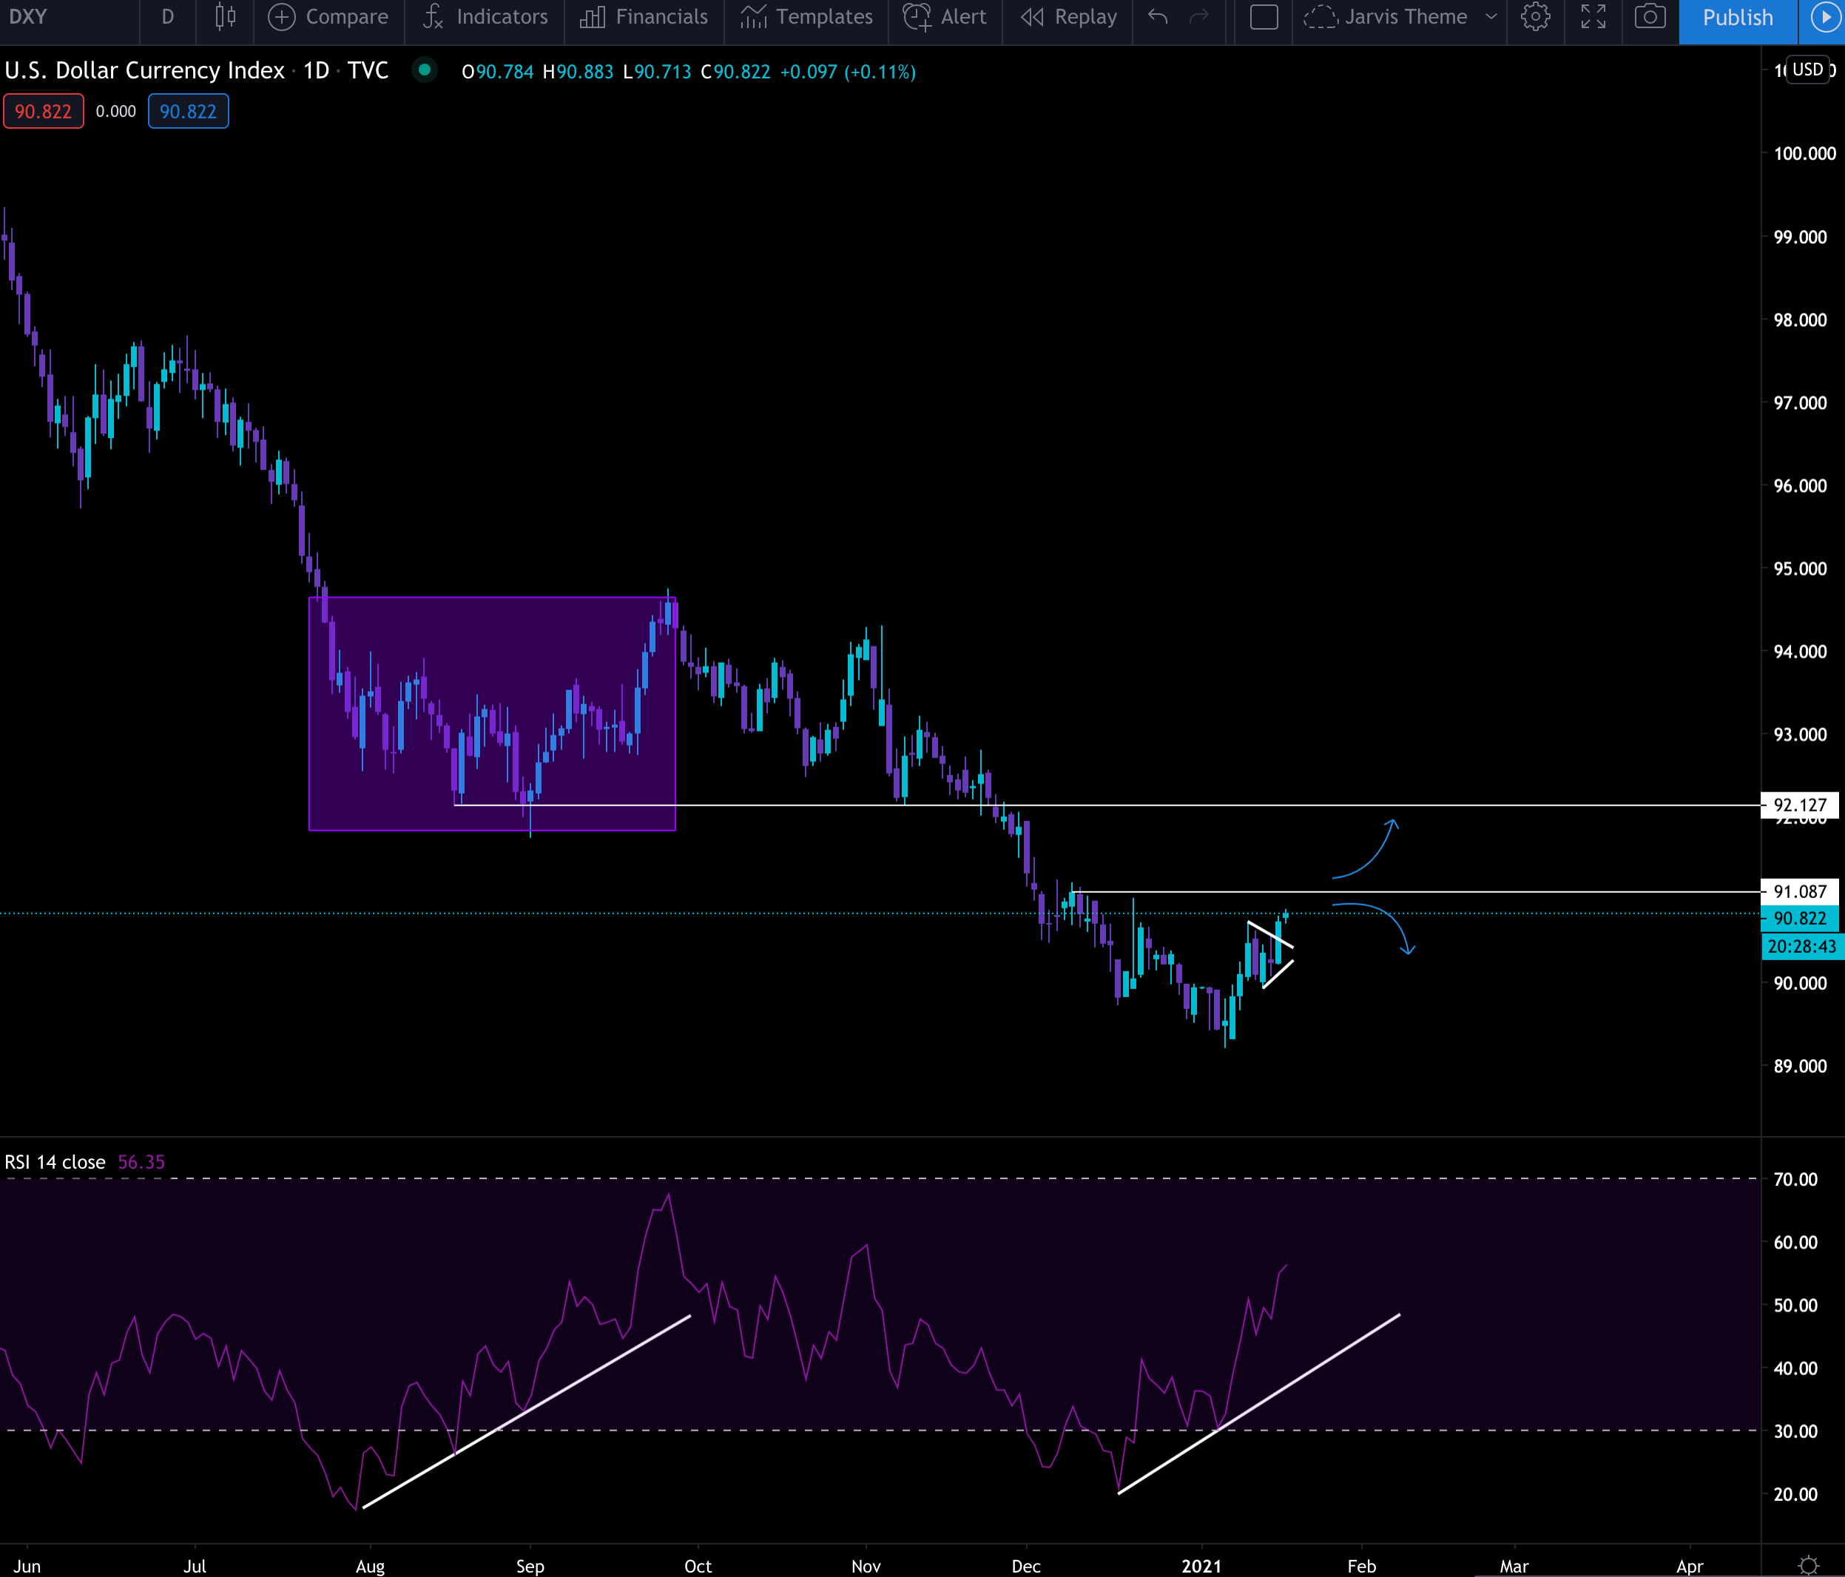Select the chart layout square icon
1845x1577 pixels.
point(1264,17)
